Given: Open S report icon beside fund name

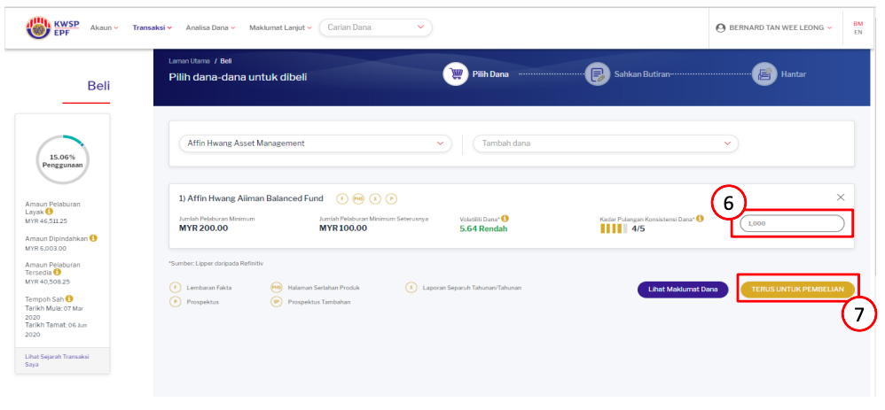Looking at the screenshot, I should [375, 198].
